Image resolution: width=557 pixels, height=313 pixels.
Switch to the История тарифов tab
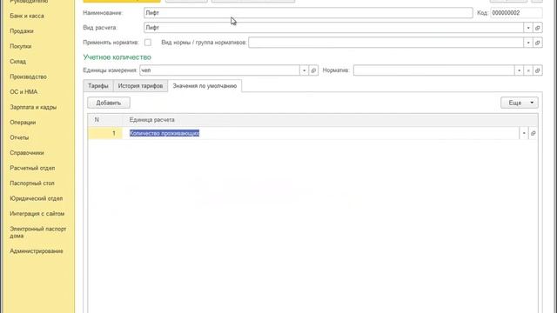[140, 86]
